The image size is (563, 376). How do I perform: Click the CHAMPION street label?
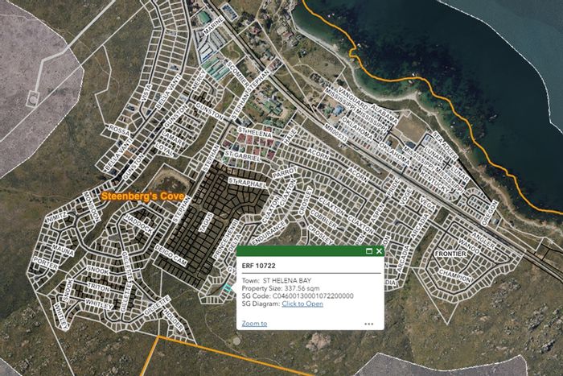click(x=455, y=275)
